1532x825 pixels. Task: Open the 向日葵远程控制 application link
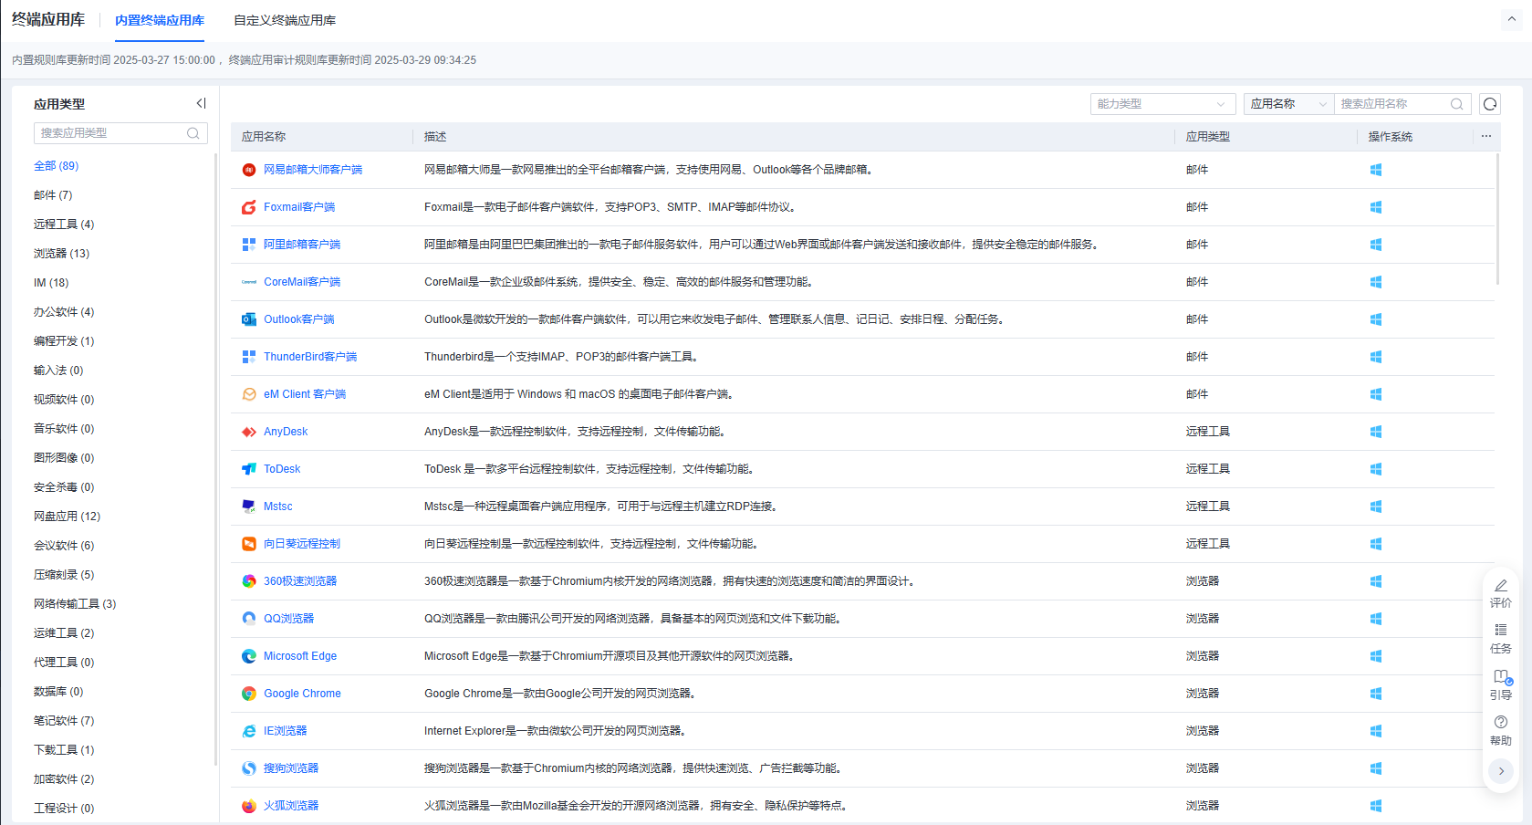(302, 544)
